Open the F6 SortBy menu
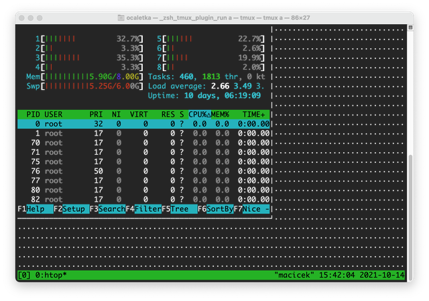This screenshot has width=429, height=301. (216, 209)
